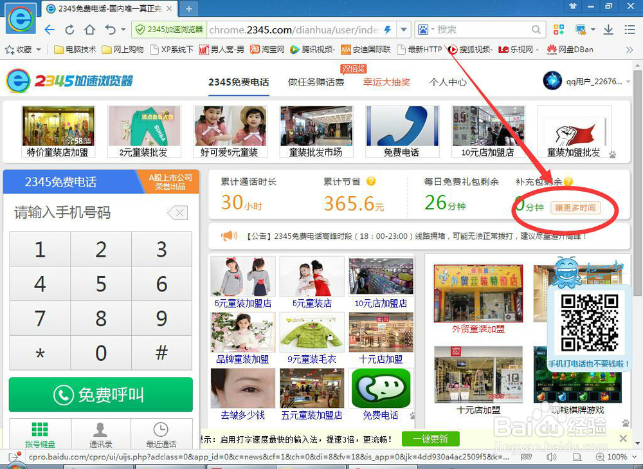Open the 外贸童装加盟 ad image
This screenshot has height=469, width=643.
pyautogui.click(x=478, y=293)
